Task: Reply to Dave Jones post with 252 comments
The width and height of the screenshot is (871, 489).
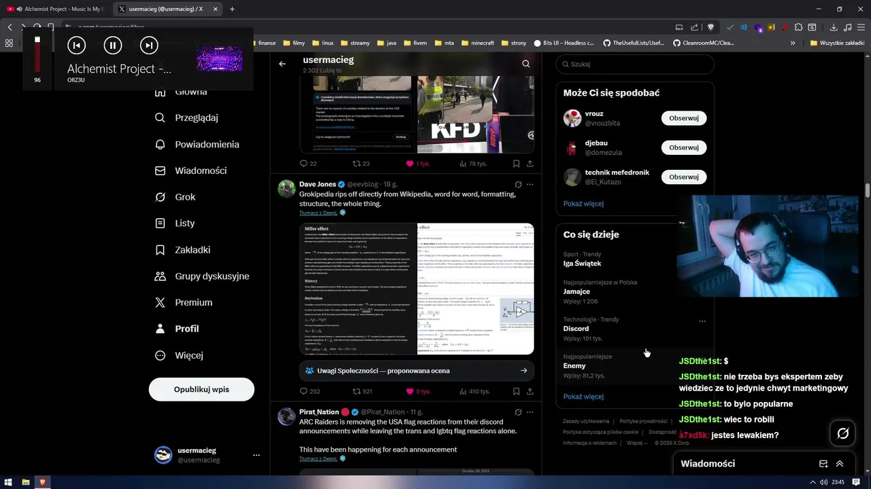Action: click(310, 391)
